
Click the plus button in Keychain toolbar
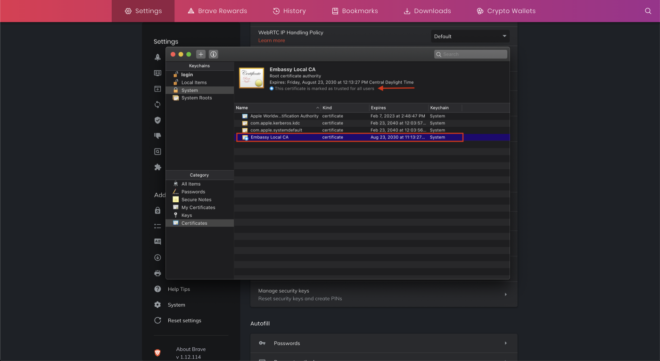pos(201,54)
